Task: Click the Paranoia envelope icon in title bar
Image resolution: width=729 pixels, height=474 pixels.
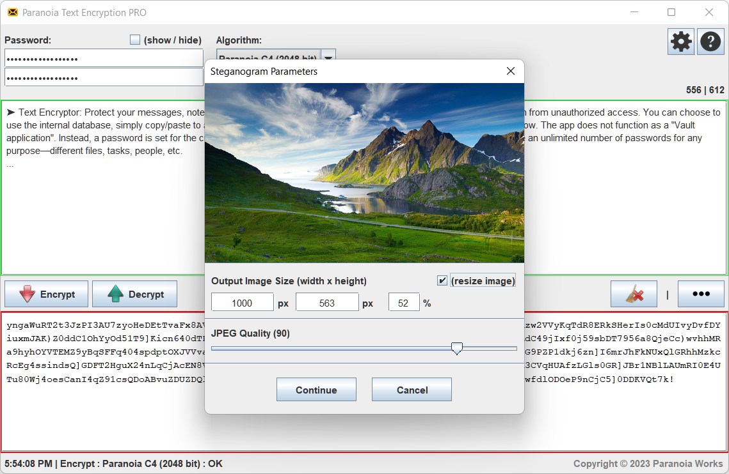Action: [x=13, y=12]
